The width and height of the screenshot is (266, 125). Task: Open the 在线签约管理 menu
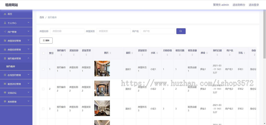[x=16, y=75]
